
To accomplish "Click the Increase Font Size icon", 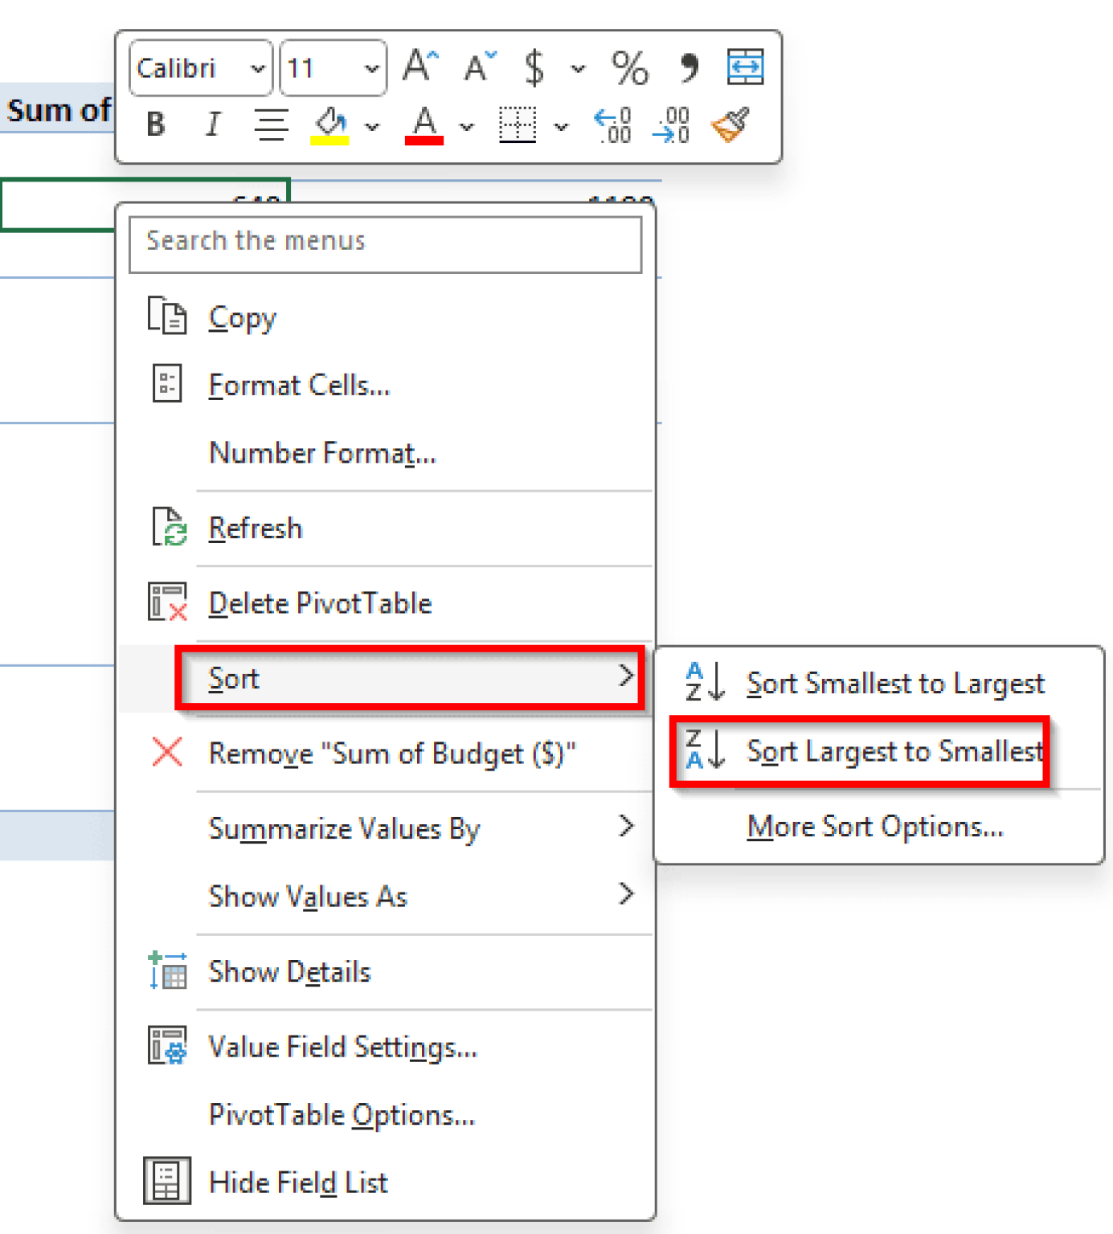I will click(420, 67).
